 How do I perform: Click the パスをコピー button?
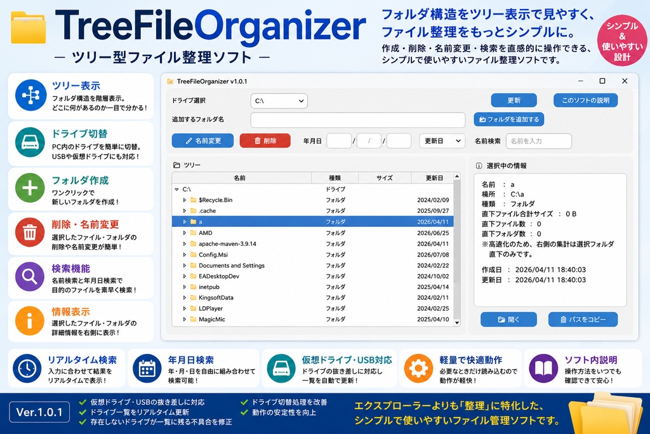583,320
